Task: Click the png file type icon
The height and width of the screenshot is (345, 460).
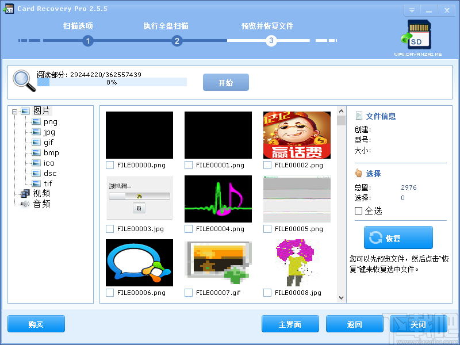Action: pos(36,121)
